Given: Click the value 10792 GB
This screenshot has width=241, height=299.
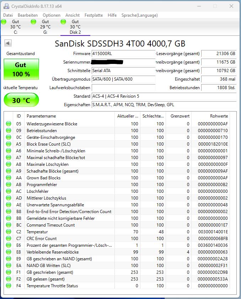Looking at the screenshot, I should point(219,71).
